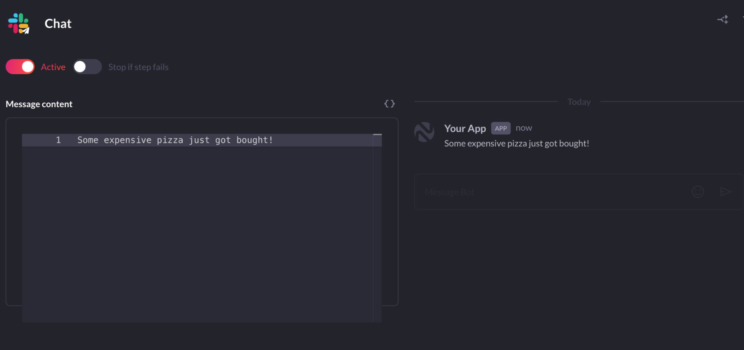744x350 pixels.
Task: Enable the Stop if step fails toggle
Action: 87,67
